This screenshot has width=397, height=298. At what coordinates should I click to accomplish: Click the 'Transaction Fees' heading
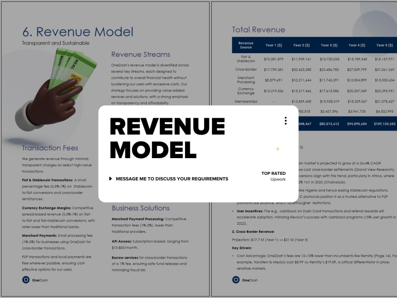click(50, 148)
